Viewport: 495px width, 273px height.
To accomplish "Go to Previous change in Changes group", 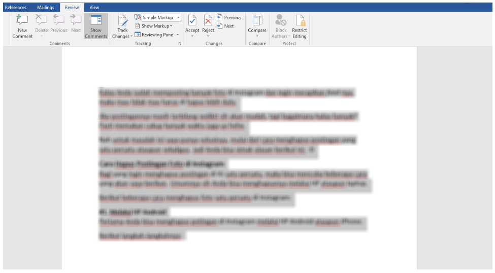I will [x=229, y=17].
